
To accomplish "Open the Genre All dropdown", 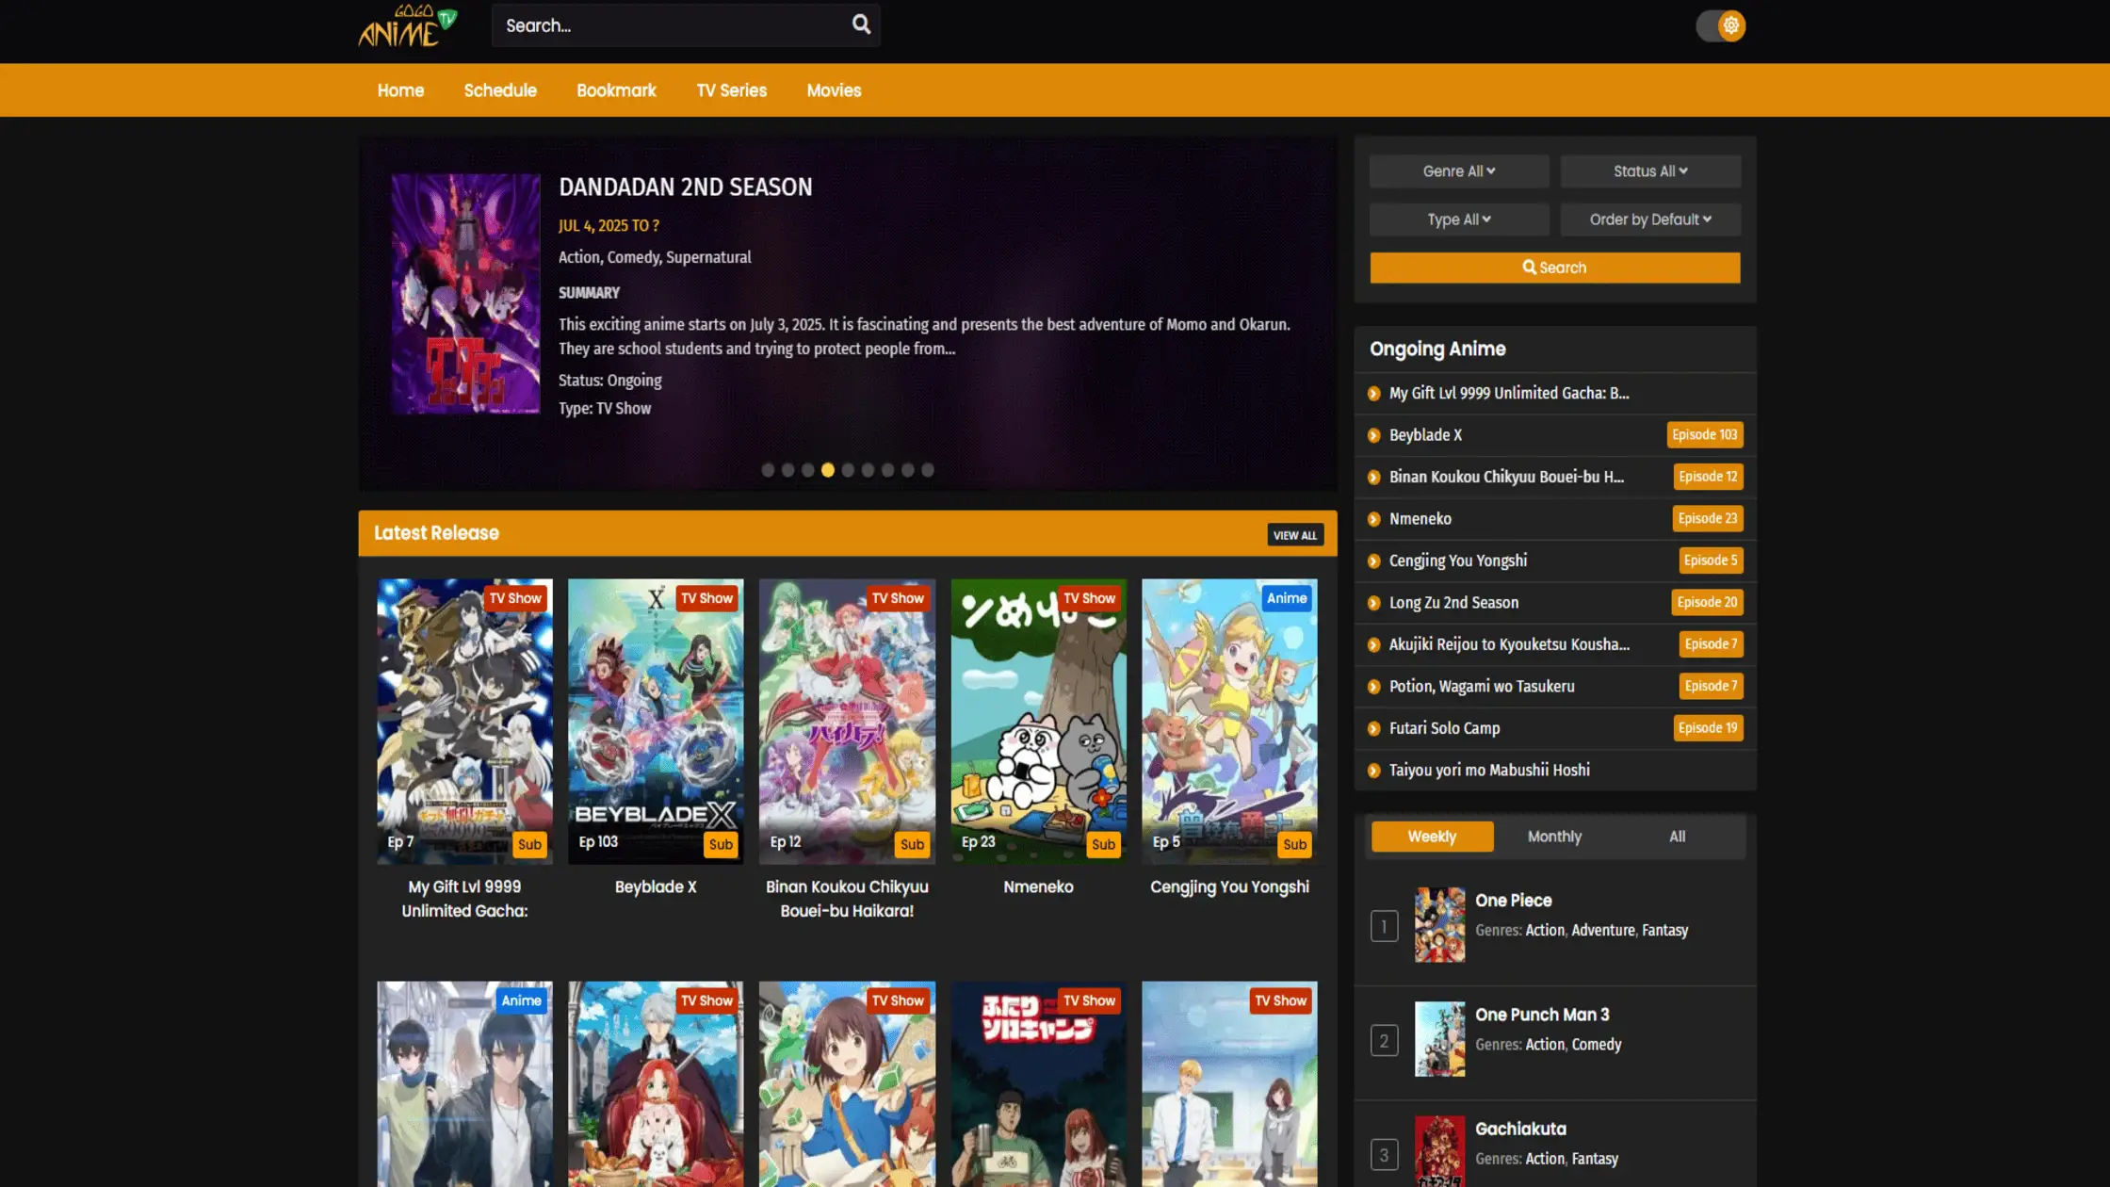I will 1458,171.
